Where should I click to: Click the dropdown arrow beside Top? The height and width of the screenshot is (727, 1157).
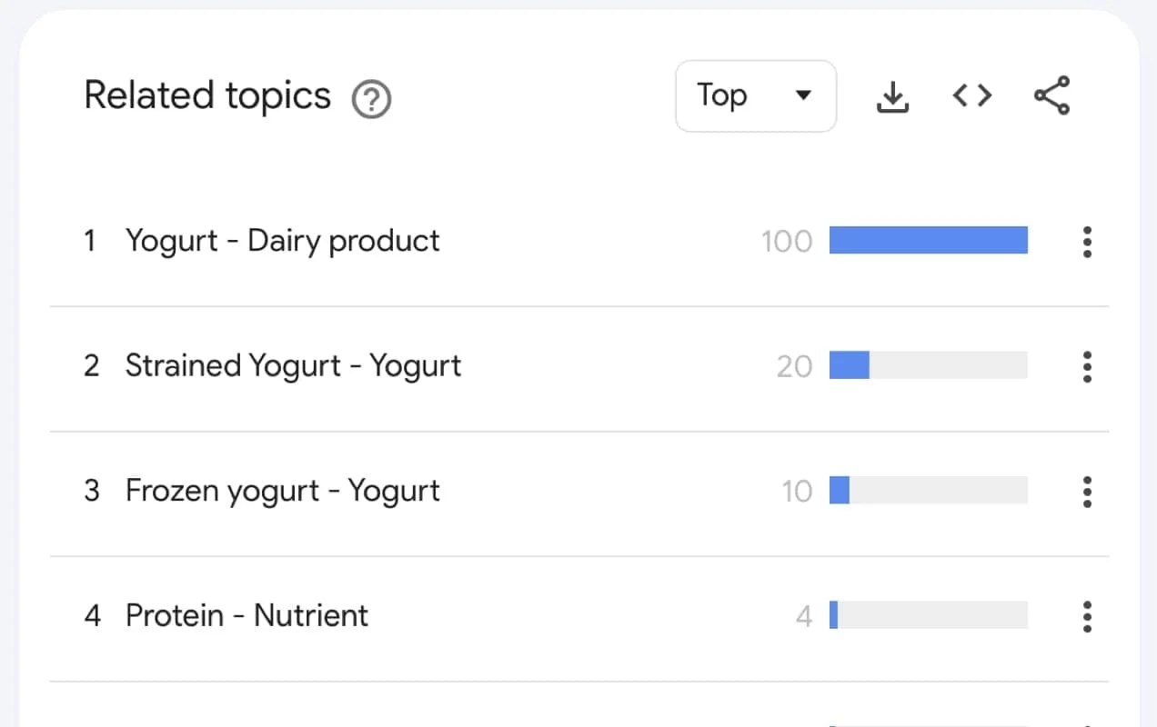pyautogui.click(x=802, y=96)
